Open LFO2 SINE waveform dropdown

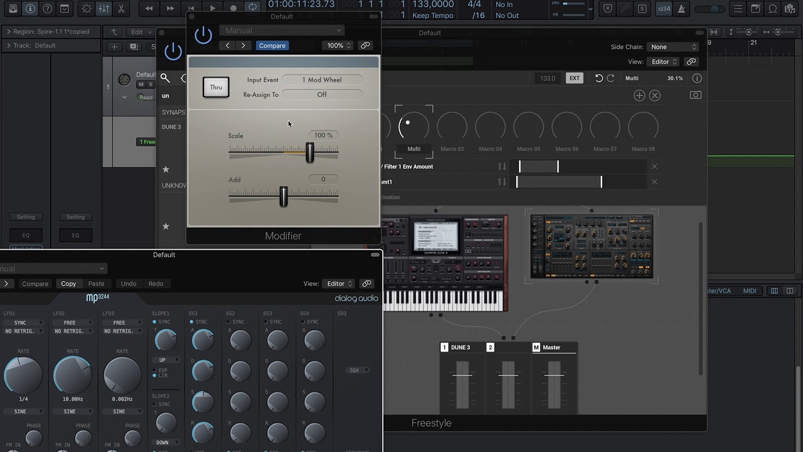click(x=73, y=411)
